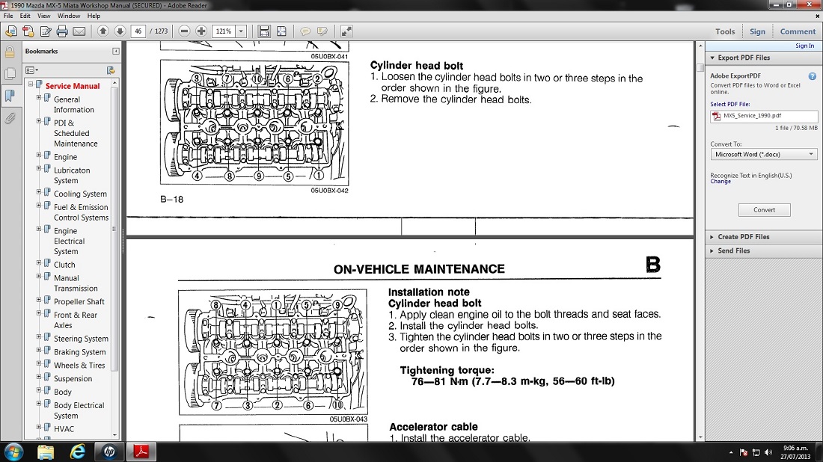Open the Tools pane
The image size is (823, 462).
click(x=725, y=31)
